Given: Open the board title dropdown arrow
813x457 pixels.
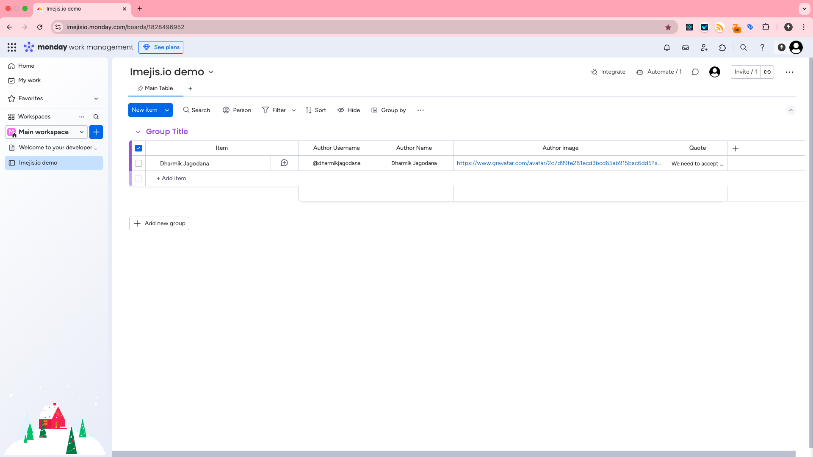Looking at the screenshot, I should tap(211, 72).
